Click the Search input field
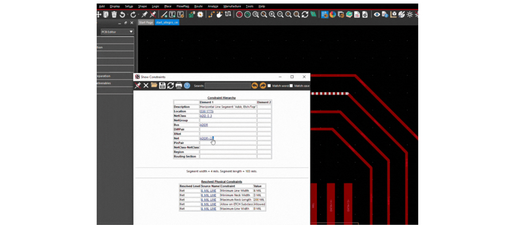Viewport: 517px width, 230px height. pos(227,86)
